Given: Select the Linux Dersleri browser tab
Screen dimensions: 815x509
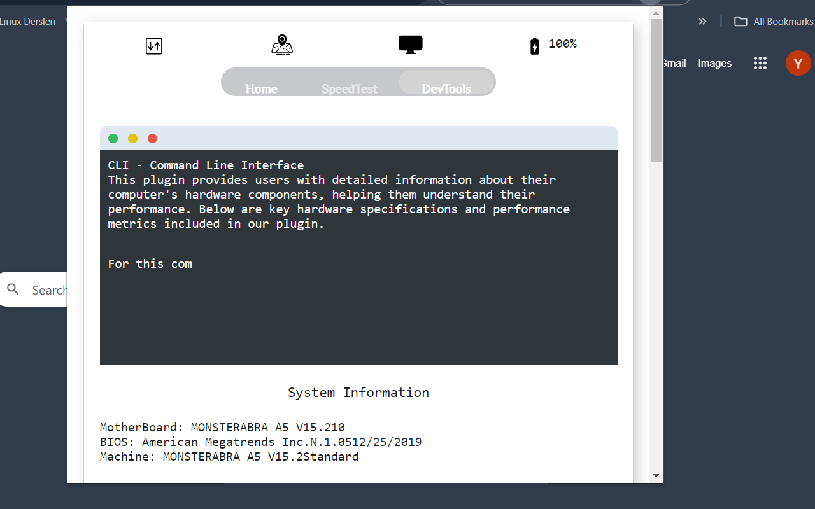Looking at the screenshot, I should click(34, 22).
